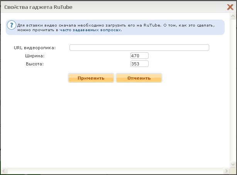This screenshot has height=175, width=237.
Task: Click the horizontal scrollbar left arrow
Action: coord(3,171)
